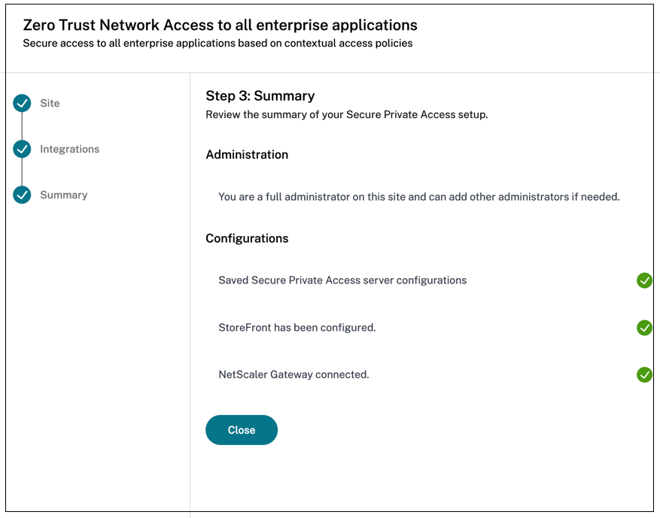Go to the Site step label

point(50,103)
